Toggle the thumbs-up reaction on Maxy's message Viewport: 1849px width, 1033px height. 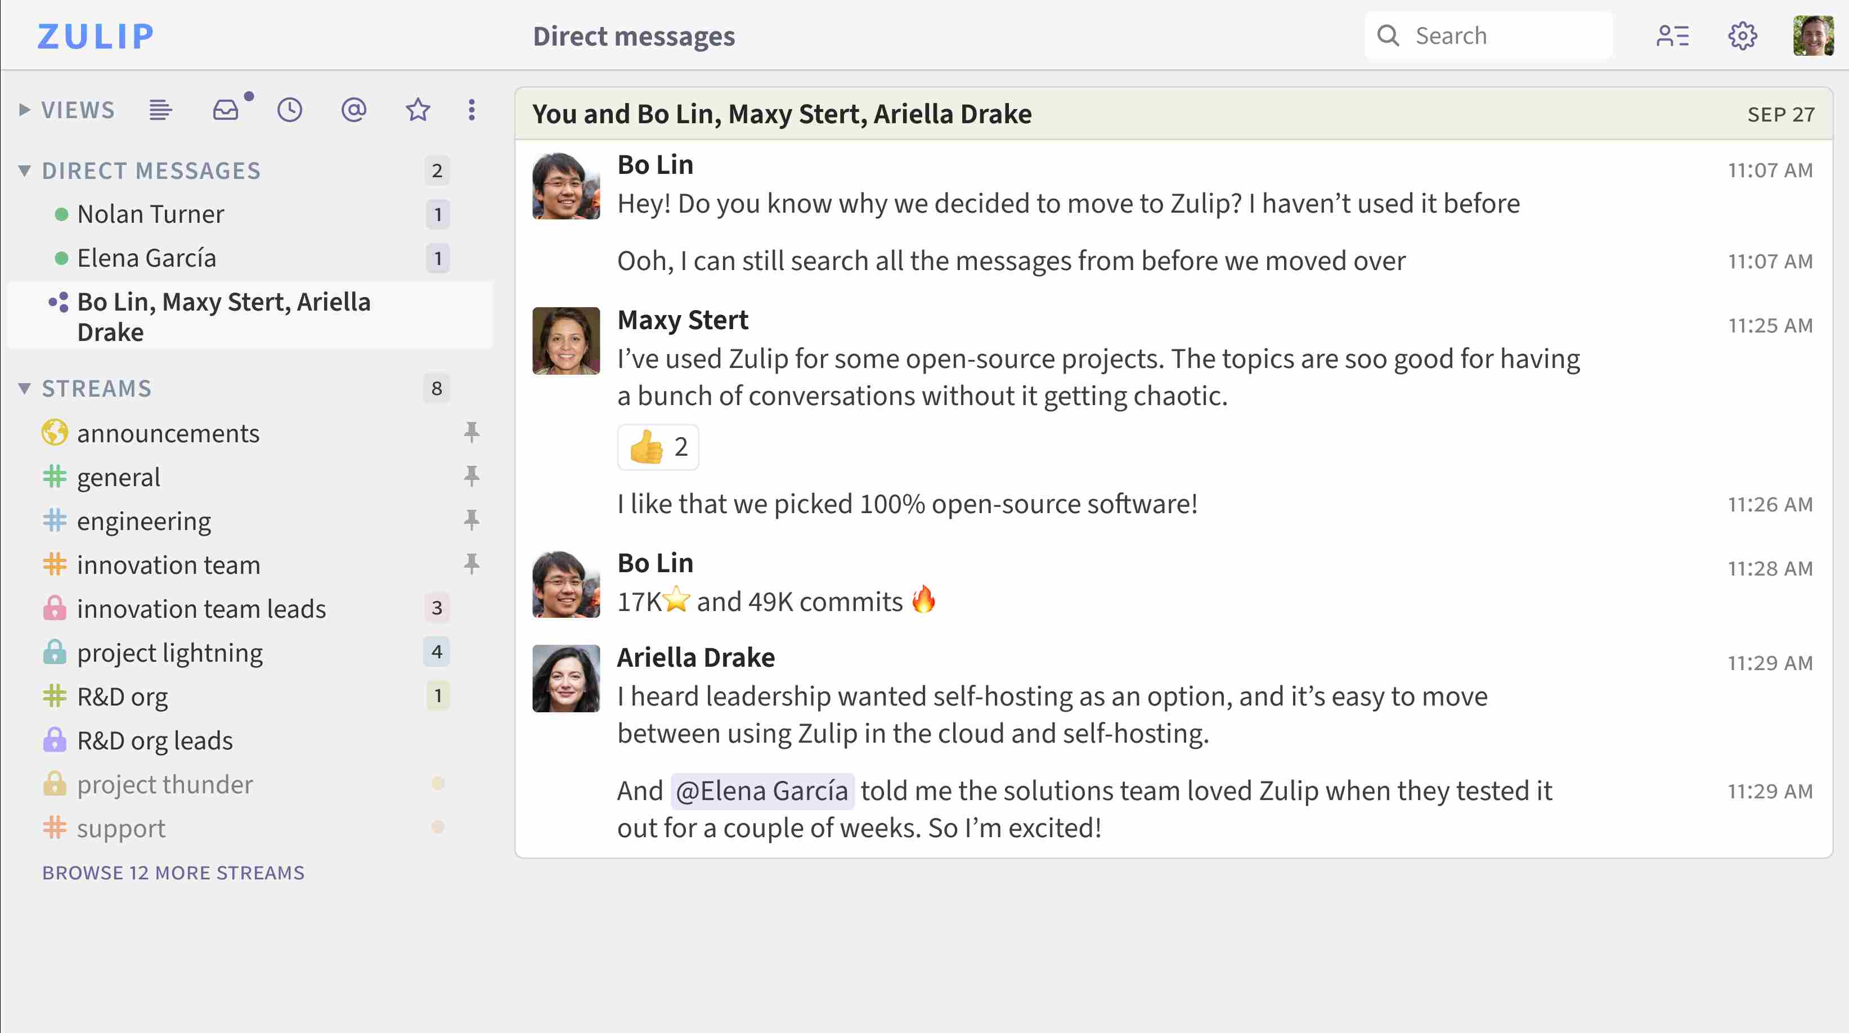point(657,447)
